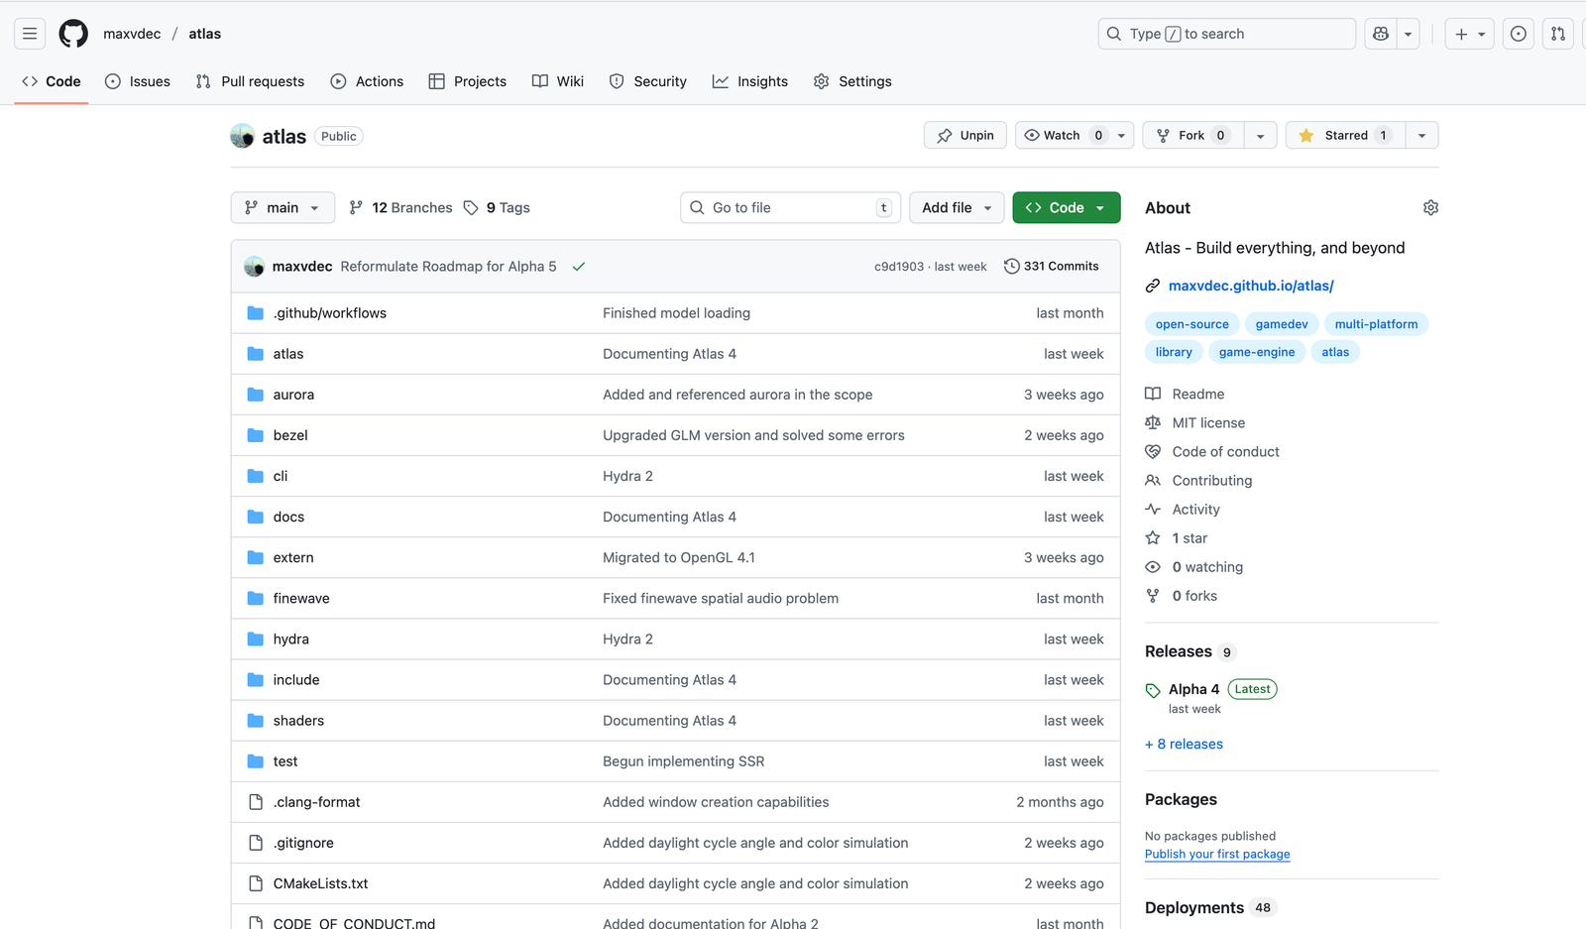Unpin the atlas repository
1586x929 pixels.
pyautogui.click(x=964, y=136)
